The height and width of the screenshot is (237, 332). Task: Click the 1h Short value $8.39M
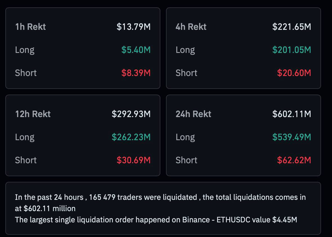pyautogui.click(x=136, y=73)
